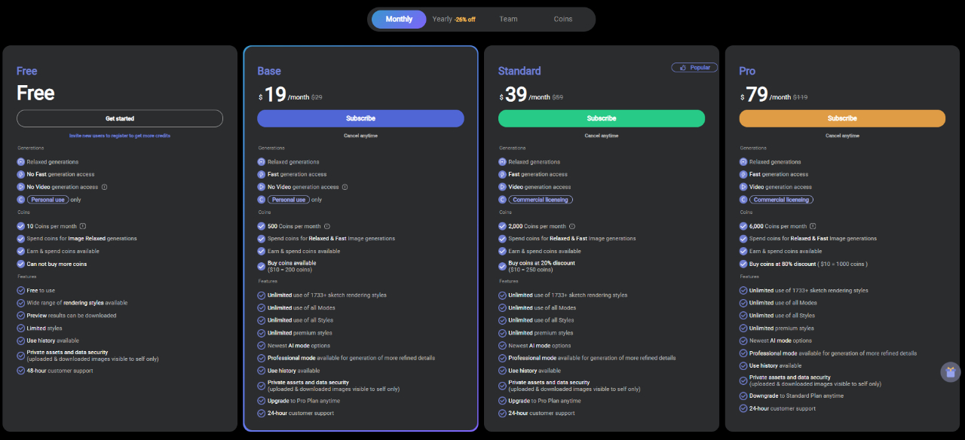This screenshot has width=965, height=440.
Task: Click the Base plan title
Action: tap(269, 71)
